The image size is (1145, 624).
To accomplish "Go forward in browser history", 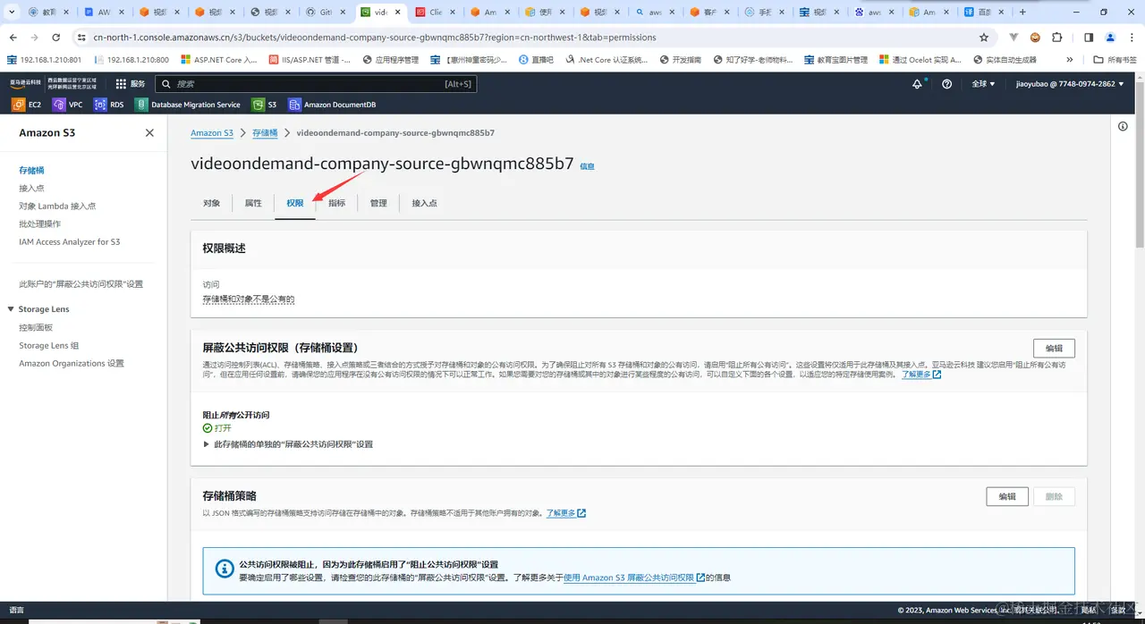I will 35,38.
